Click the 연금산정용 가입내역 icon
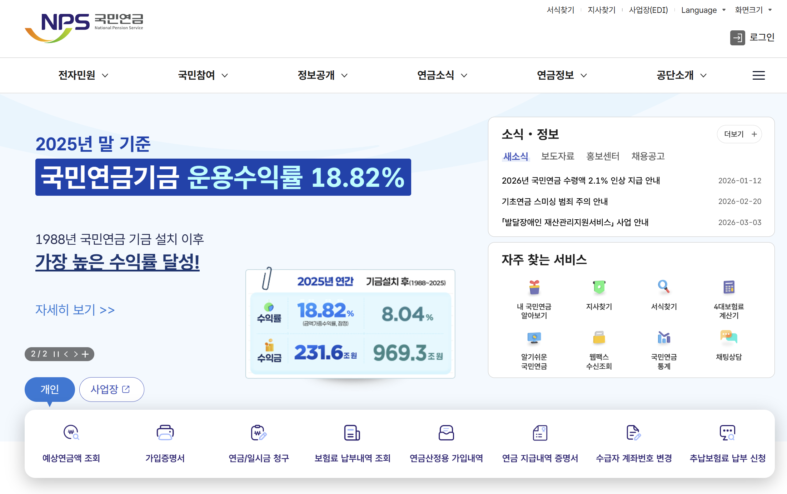Viewport: 787px width, 494px height. pyautogui.click(x=446, y=433)
